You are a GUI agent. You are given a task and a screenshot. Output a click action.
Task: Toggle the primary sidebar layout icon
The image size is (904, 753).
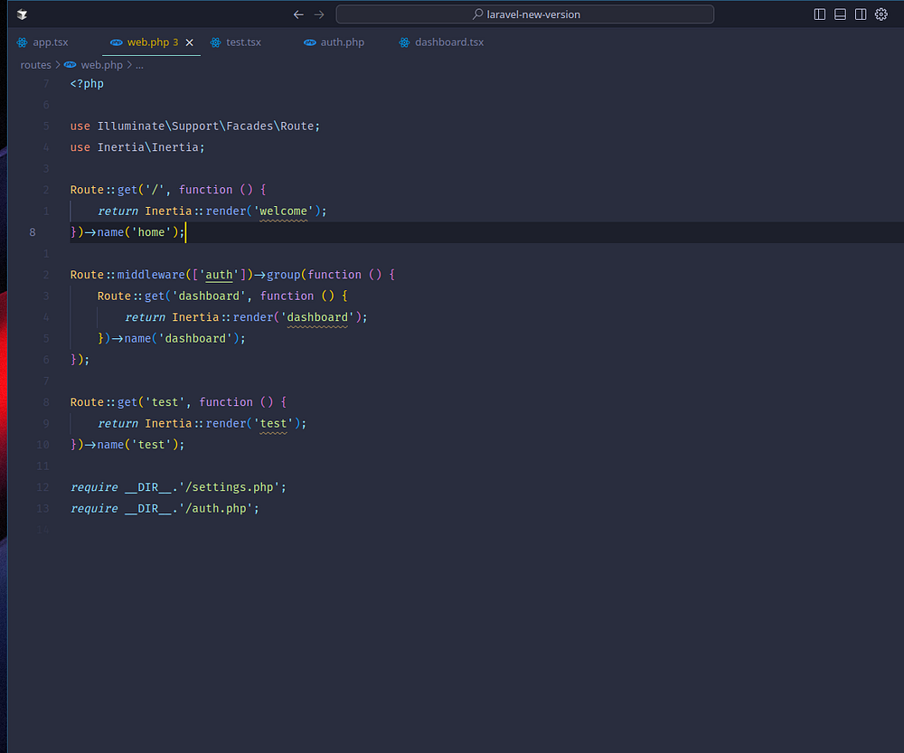(x=820, y=14)
